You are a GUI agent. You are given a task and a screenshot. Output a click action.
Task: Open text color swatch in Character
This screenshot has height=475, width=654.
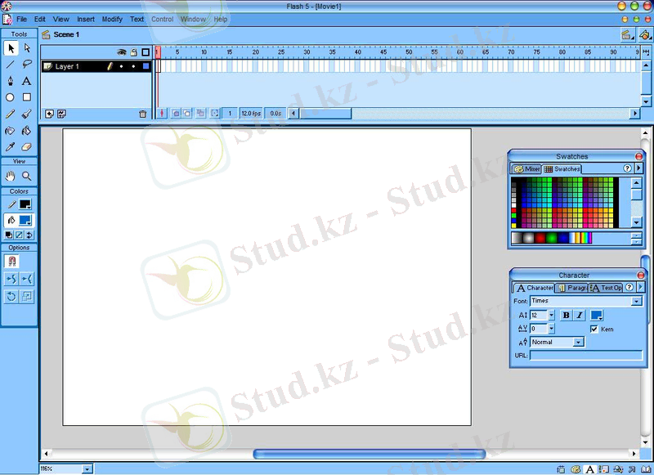tap(597, 316)
